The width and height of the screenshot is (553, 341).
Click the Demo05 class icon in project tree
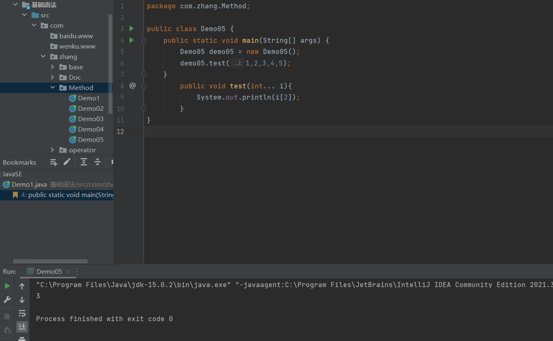click(73, 139)
